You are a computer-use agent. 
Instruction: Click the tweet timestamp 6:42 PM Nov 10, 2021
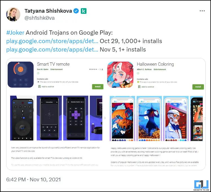(34, 180)
